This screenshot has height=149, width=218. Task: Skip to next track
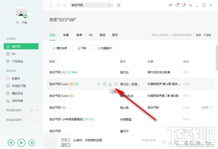click(32, 142)
